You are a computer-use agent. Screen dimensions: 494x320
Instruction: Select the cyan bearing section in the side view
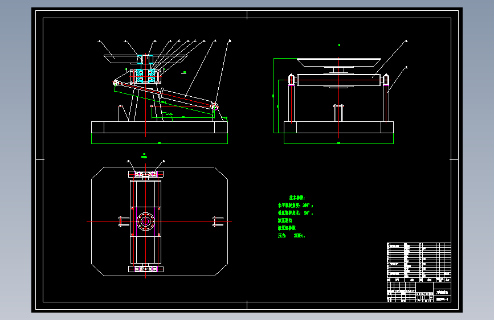[145, 76]
